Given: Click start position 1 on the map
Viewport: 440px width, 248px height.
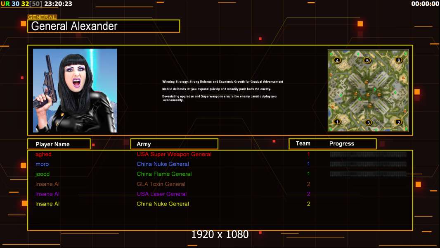Looking at the screenshot, I should click(x=337, y=122).
